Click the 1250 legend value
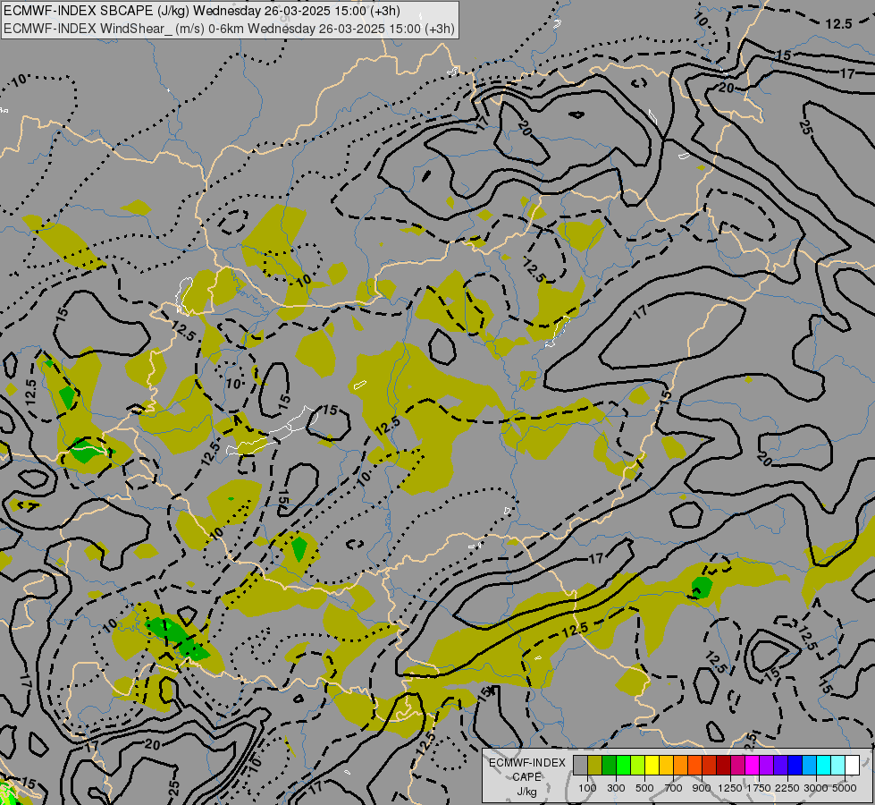The height and width of the screenshot is (805, 875). click(730, 788)
